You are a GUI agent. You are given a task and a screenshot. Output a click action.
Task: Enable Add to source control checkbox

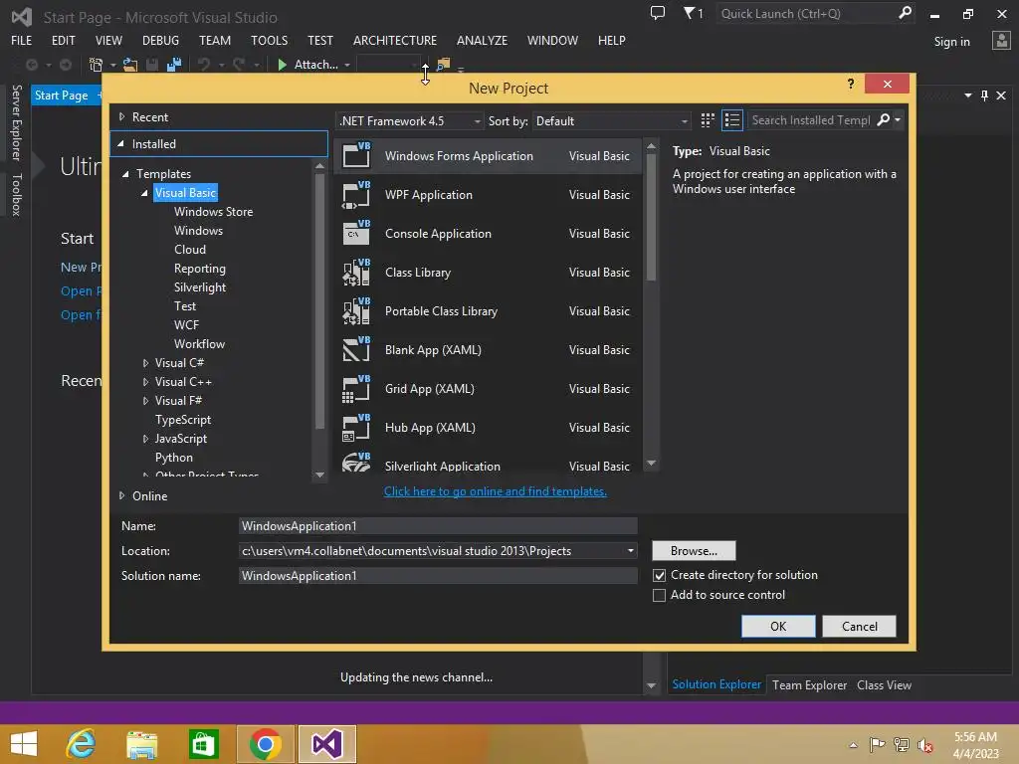coord(659,596)
